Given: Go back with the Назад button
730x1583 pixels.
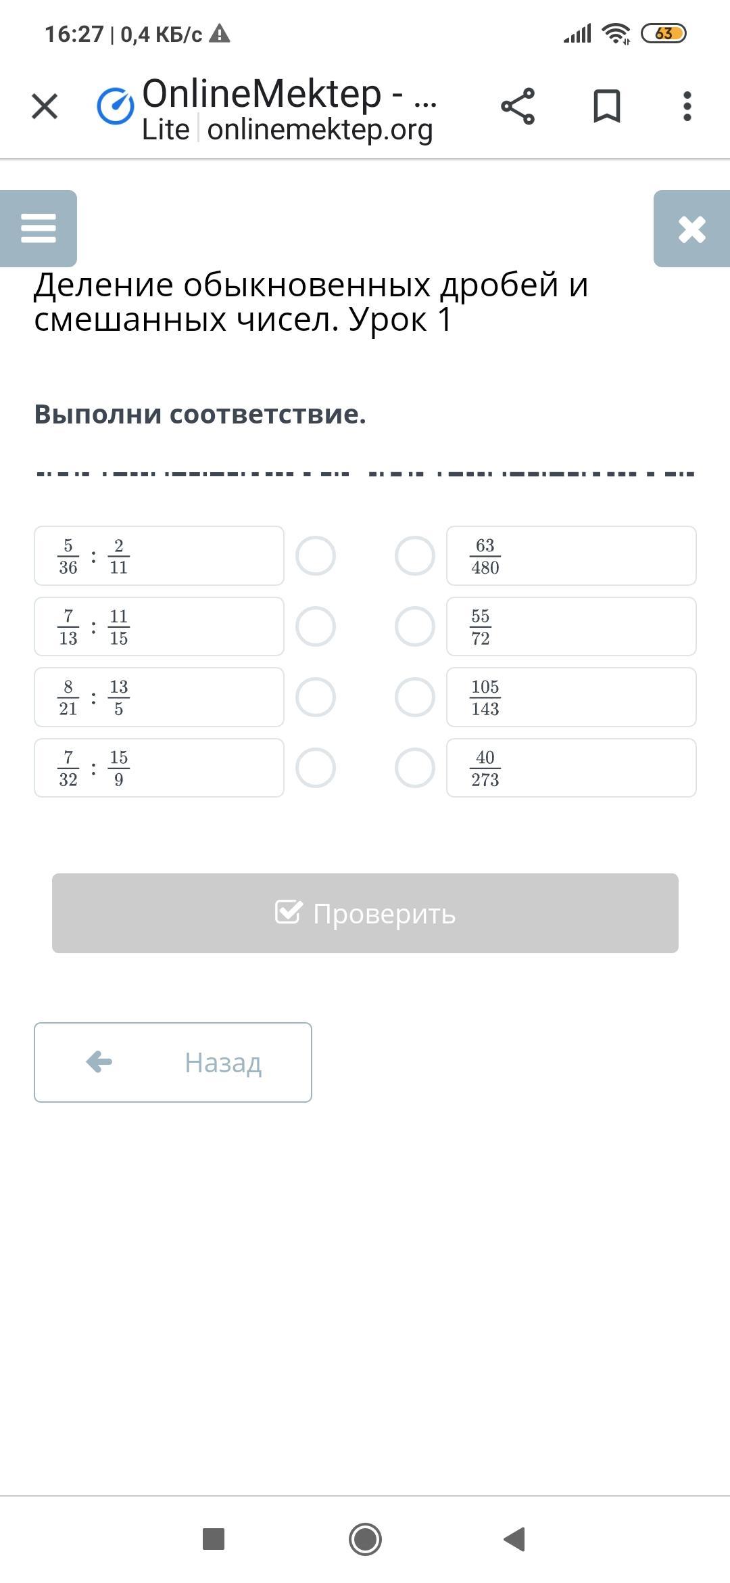Looking at the screenshot, I should coord(173,1062).
